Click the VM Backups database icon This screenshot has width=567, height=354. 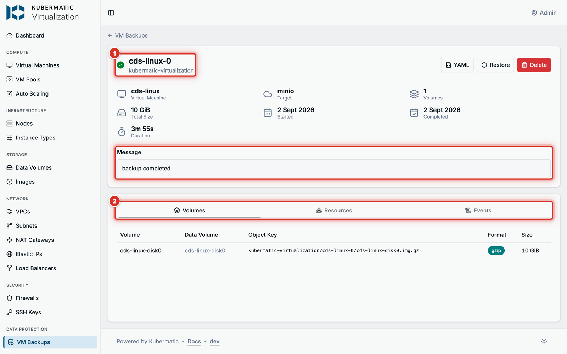11,342
